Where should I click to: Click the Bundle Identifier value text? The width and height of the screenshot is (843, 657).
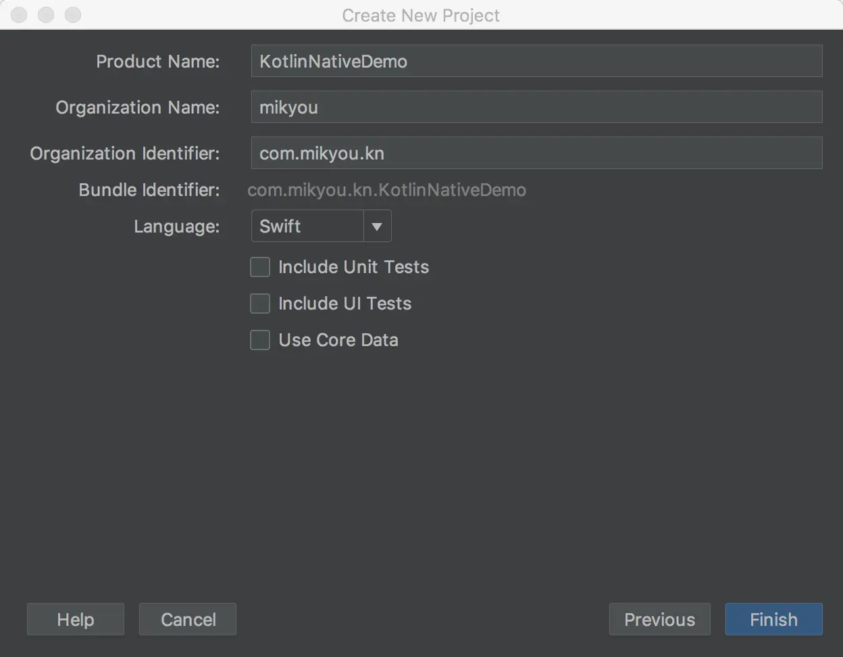386,190
